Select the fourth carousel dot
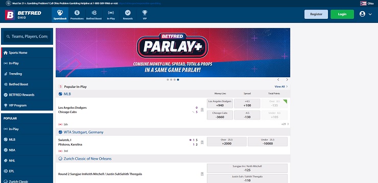 click(178, 80)
